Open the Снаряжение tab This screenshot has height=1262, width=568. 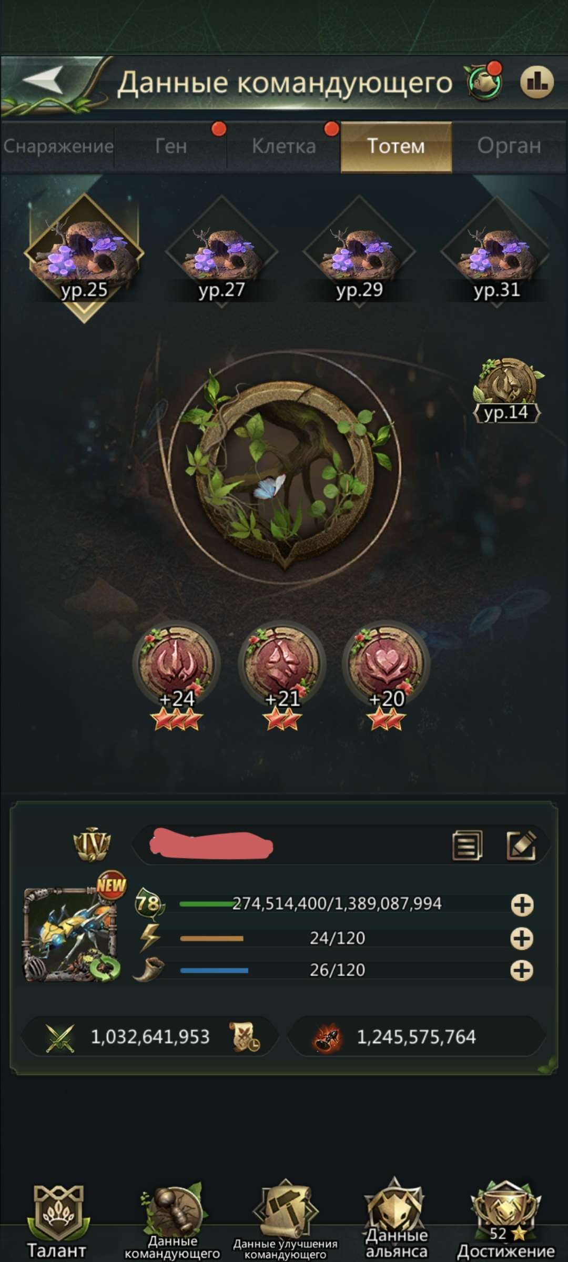click(58, 146)
